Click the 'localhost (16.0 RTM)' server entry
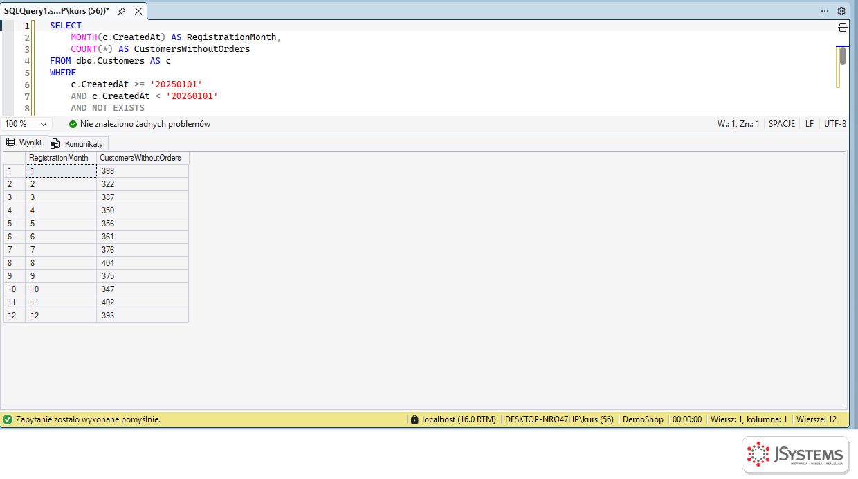 [459, 419]
